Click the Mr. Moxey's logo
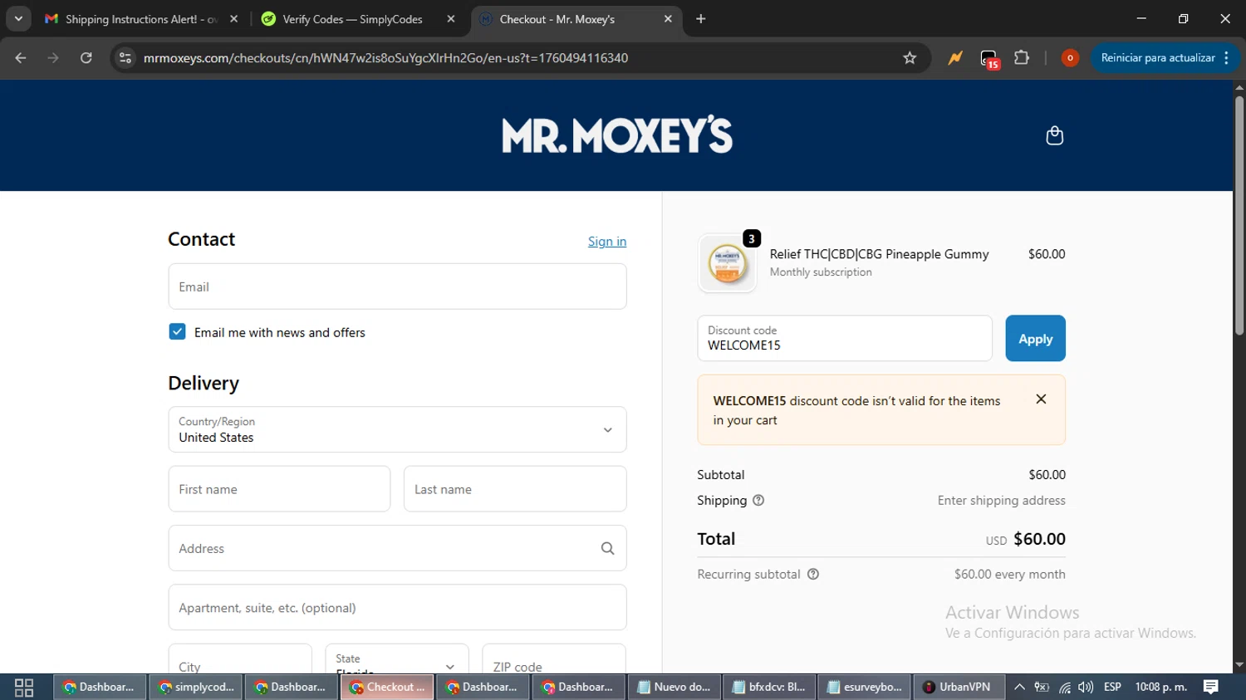 click(617, 135)
